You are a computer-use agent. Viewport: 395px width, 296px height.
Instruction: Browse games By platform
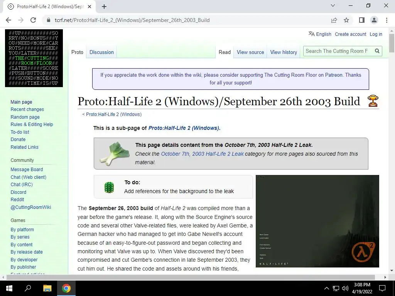point(22,230)
